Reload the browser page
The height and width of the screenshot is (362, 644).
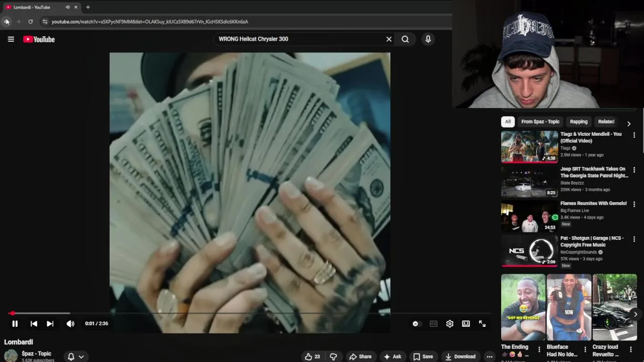[x=30, y=22]
